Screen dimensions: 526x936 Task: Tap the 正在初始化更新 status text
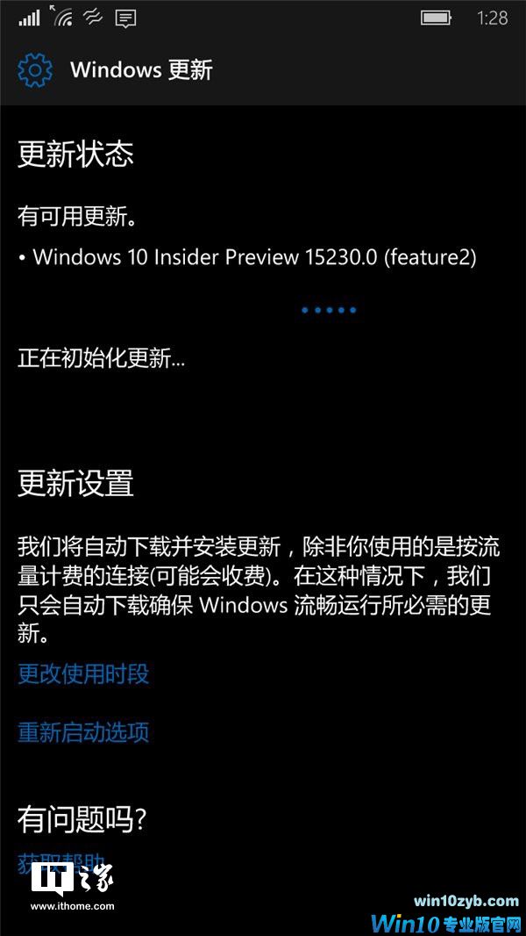[x=102, y=359]
